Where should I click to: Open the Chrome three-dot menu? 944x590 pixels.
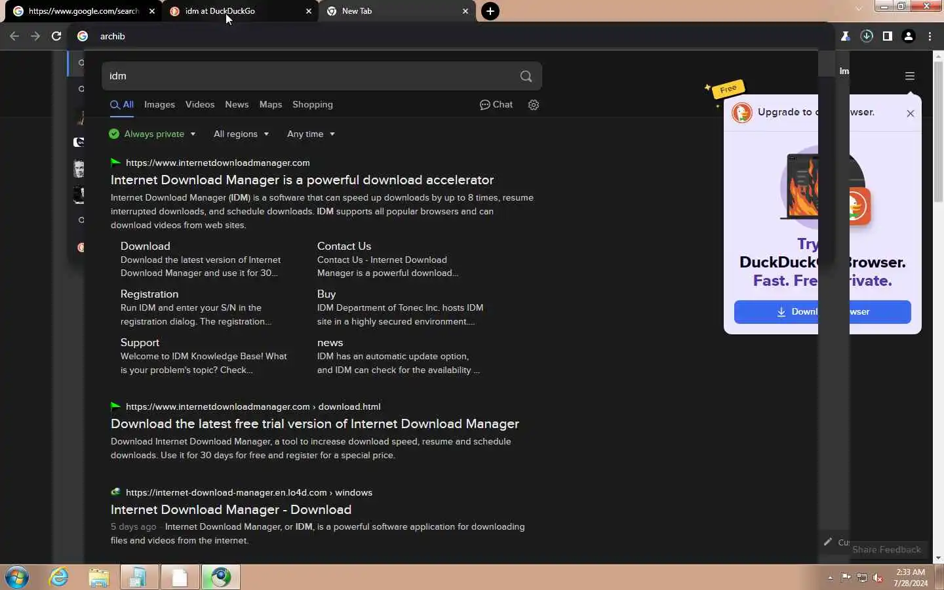click(x=930, y=36)
